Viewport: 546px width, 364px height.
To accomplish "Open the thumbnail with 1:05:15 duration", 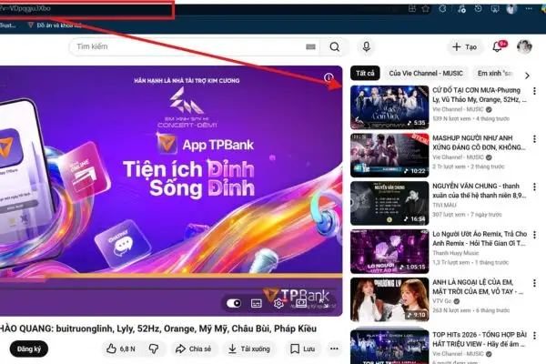I will coord(389,251).
